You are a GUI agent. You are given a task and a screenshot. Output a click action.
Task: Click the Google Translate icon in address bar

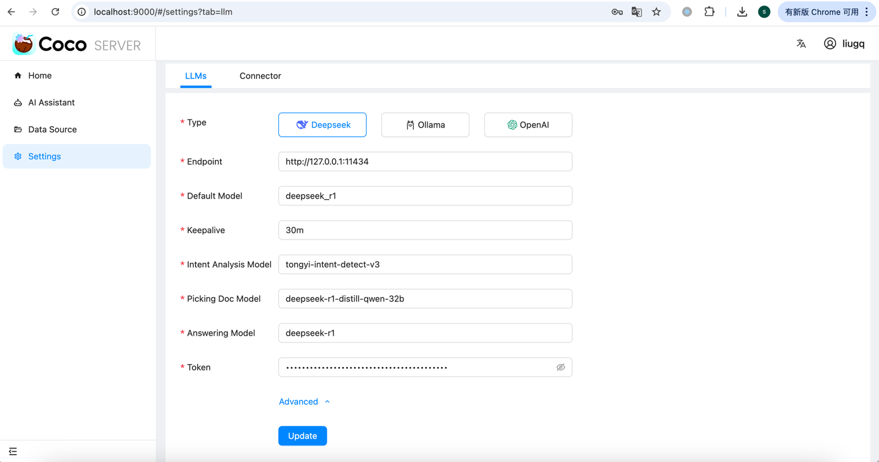[x=637, y=12]
